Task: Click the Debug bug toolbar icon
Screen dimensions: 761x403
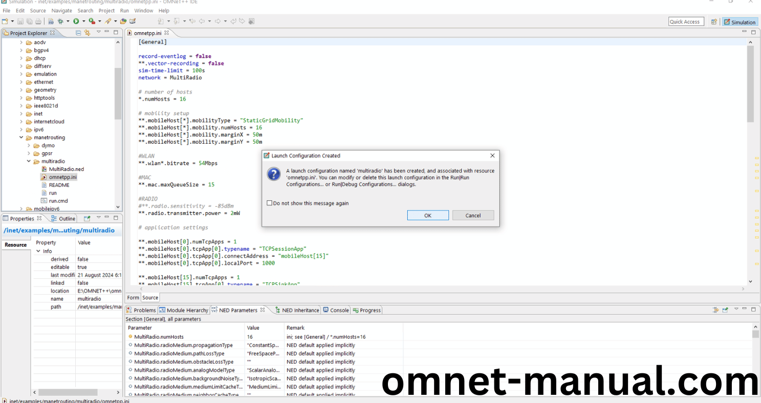Action: point(60,21)
